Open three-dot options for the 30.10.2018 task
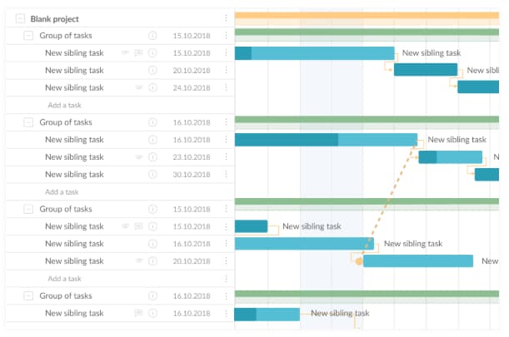This screenshot has width=509, height=337. point(226,175)
